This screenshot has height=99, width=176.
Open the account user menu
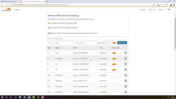coord(169,10)
